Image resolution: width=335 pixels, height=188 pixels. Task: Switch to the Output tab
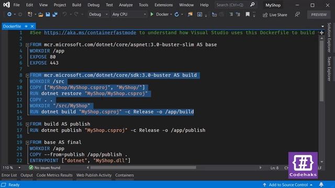point(27,175)
